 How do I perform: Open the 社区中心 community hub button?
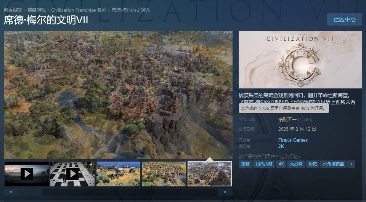point(345,19)
